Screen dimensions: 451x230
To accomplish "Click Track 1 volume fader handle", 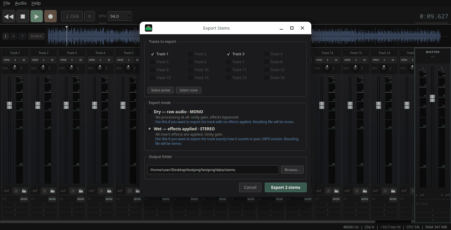I will [x=9, y=105].
